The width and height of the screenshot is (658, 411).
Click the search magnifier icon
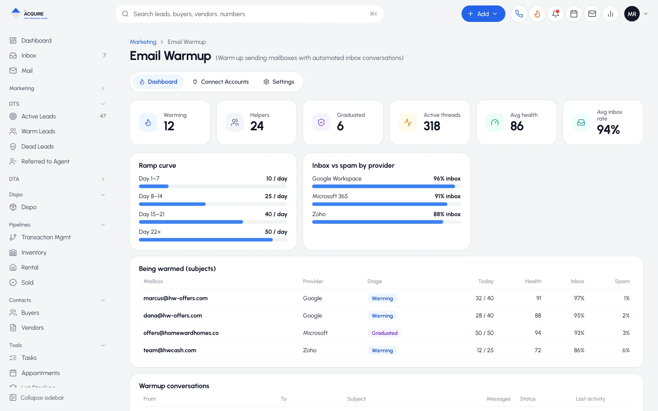[x=125, y=14]
